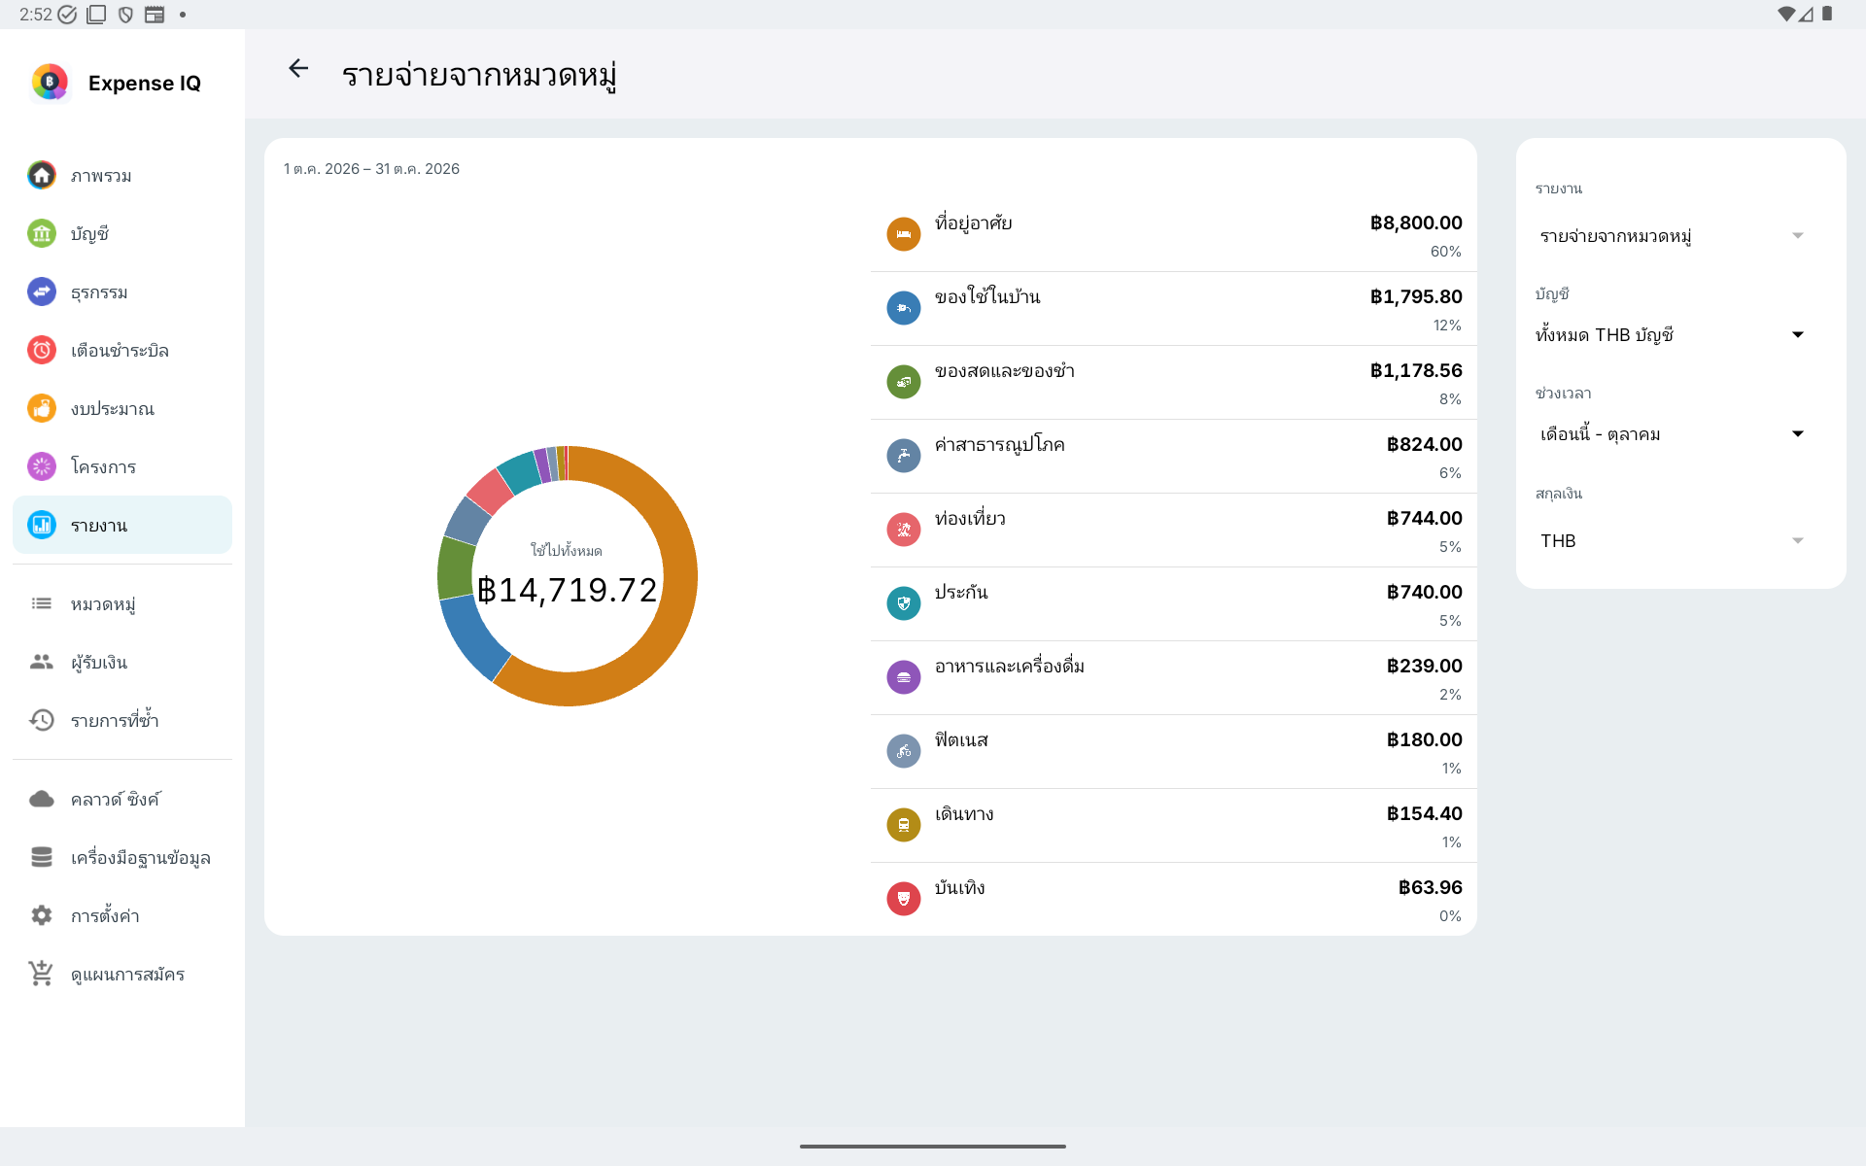Go back using the arrow icon
Image resolution: width=1866 pixels, height=1166 pixels.
click(x=298, y=68)
